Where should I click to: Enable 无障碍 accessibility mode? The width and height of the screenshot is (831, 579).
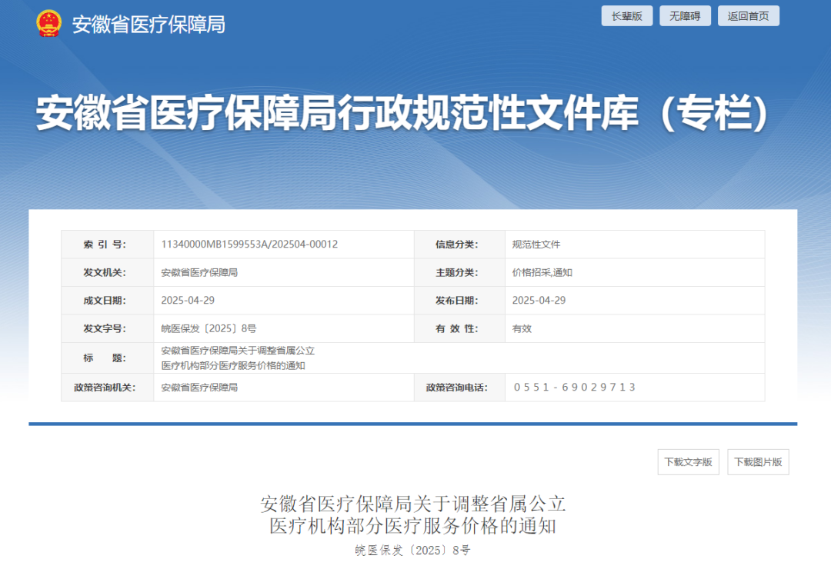click(685, 16)
